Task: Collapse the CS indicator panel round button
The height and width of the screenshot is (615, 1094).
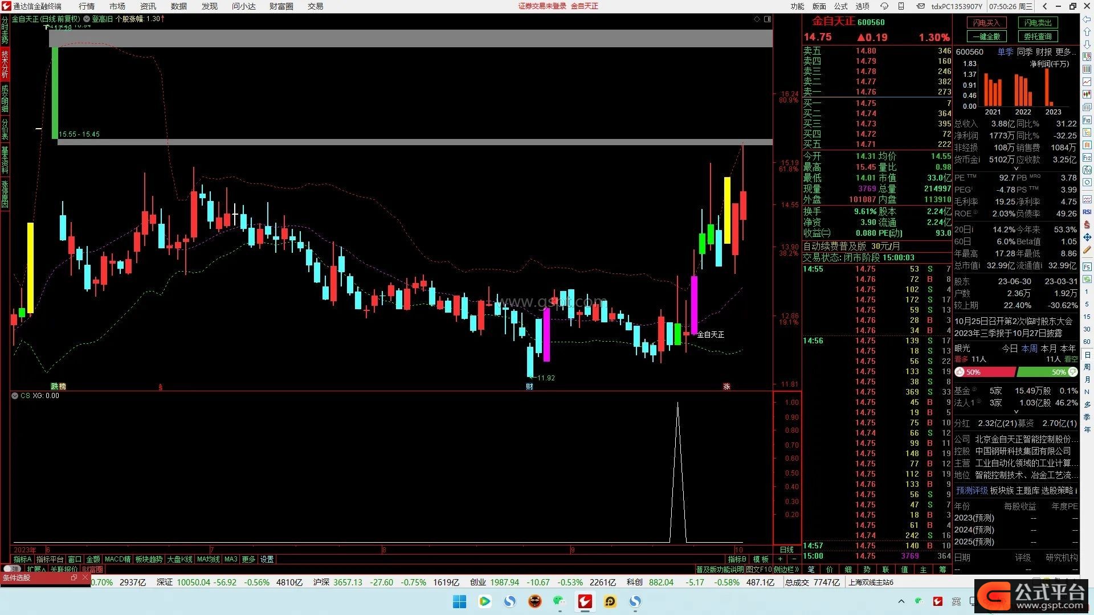Action: tap(15, 395)
